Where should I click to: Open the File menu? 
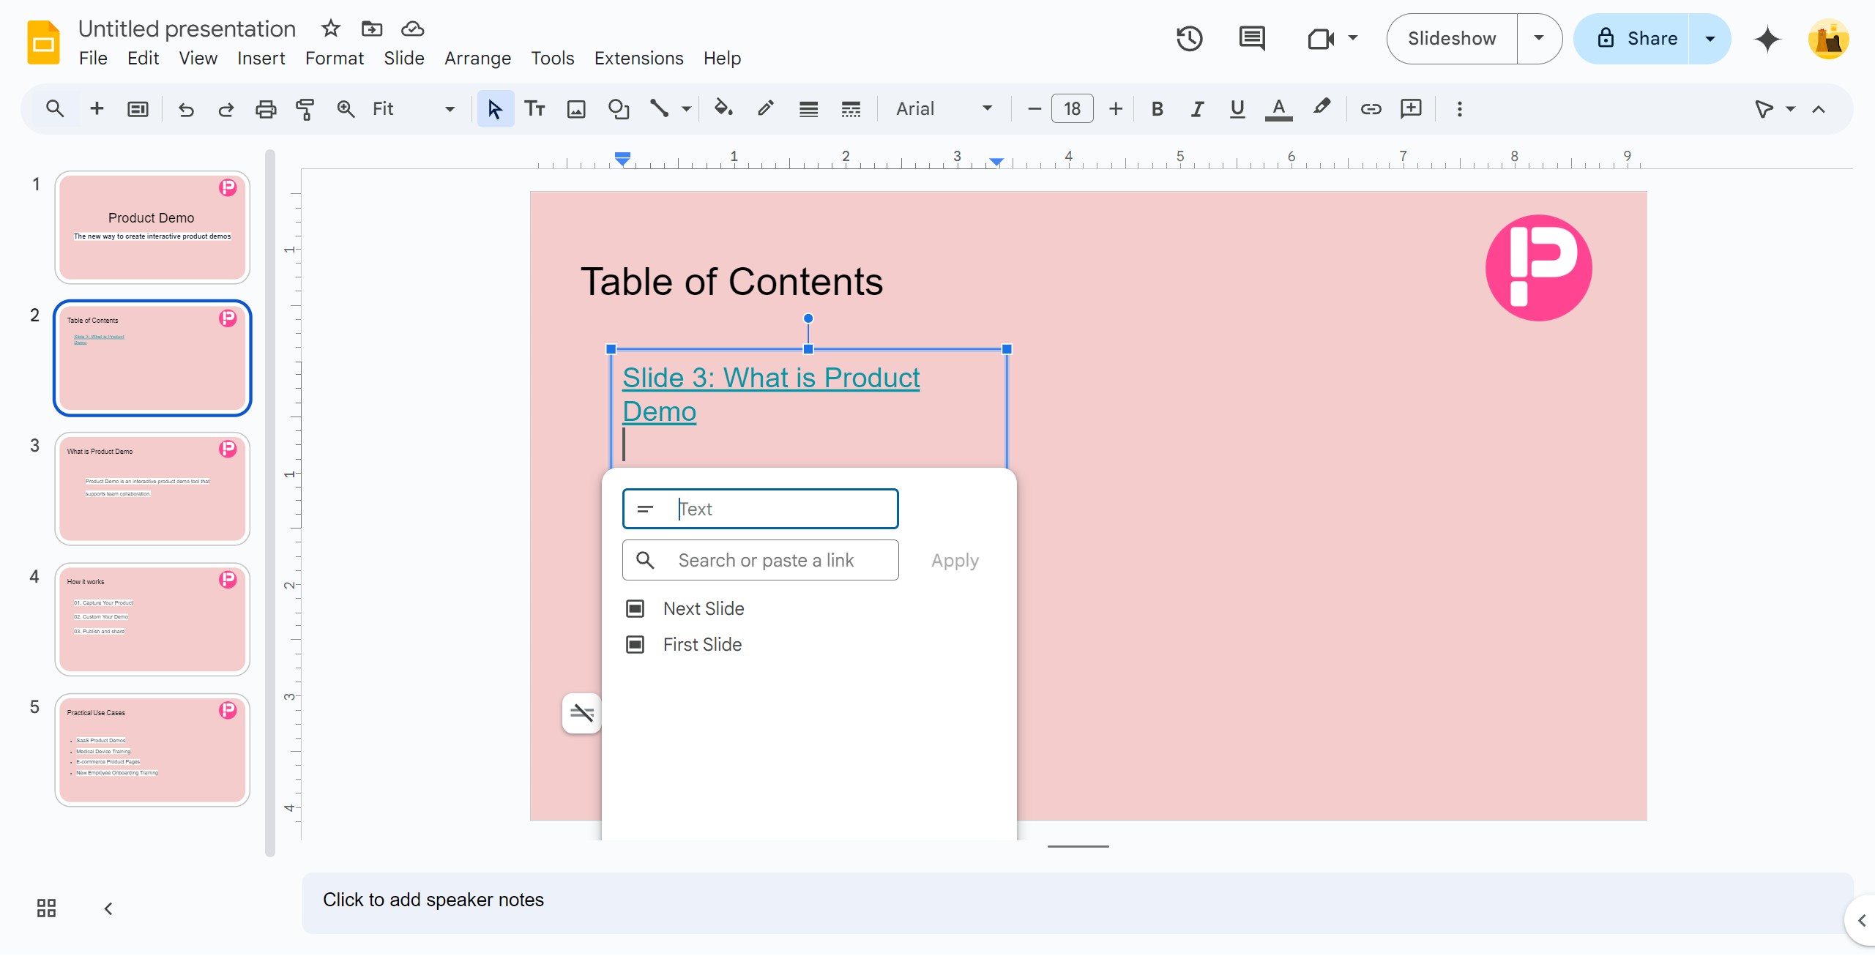[x=93, y=58]
